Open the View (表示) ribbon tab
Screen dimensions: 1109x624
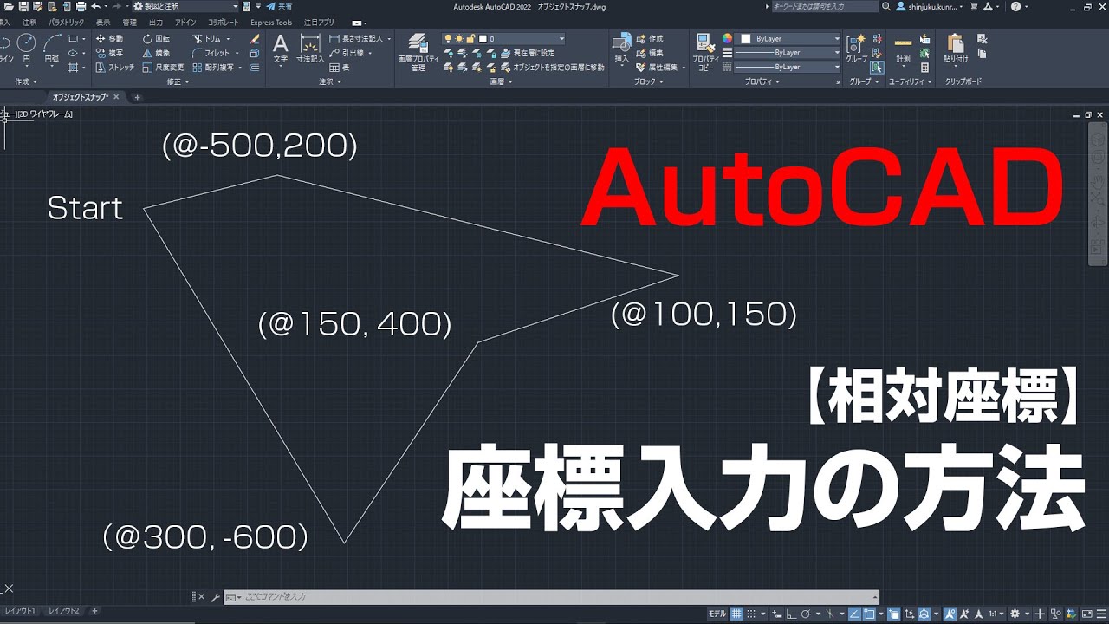tap(103, 22)
